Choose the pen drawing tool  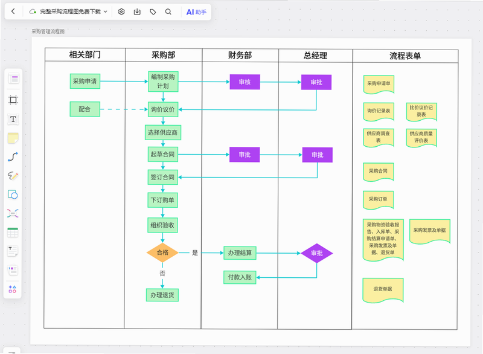(x=13, y=176)
